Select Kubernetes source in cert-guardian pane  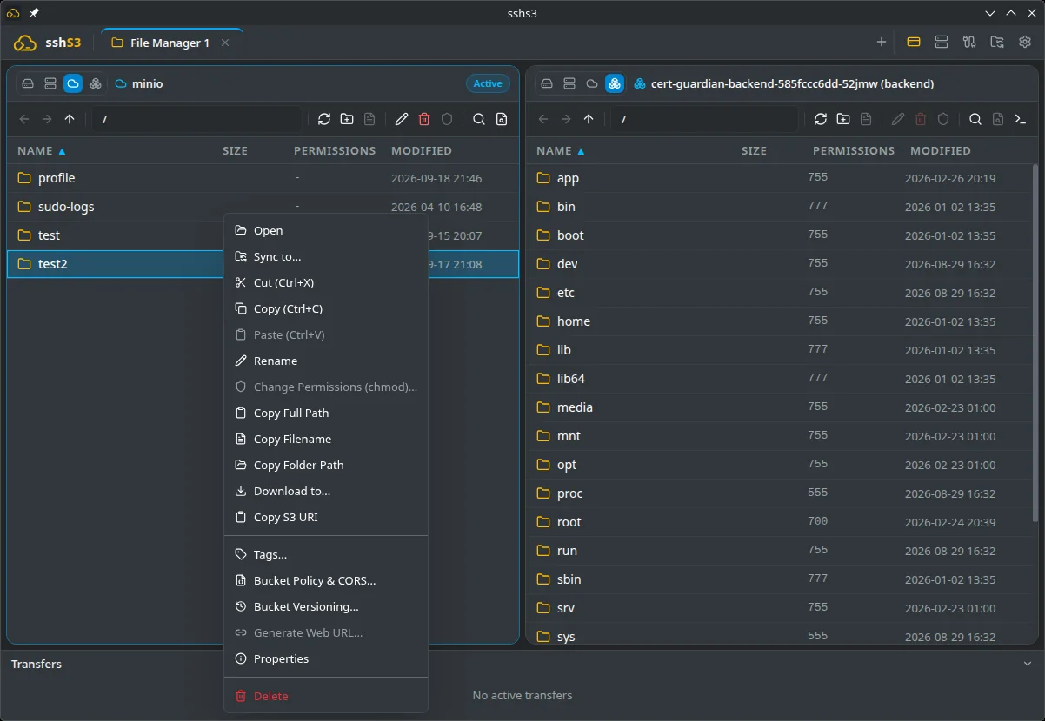coord(615,83)
